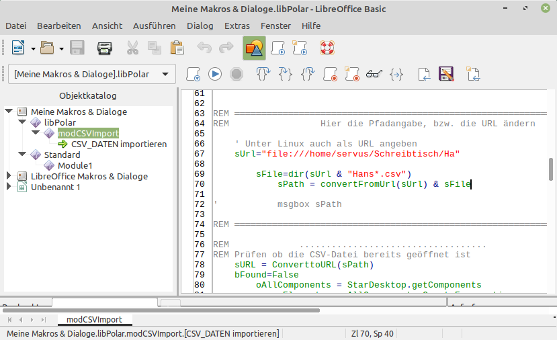Screen dimensions: 557x340
Task: Toggle breakpoint on/off icon
Action: pos(330,75)
